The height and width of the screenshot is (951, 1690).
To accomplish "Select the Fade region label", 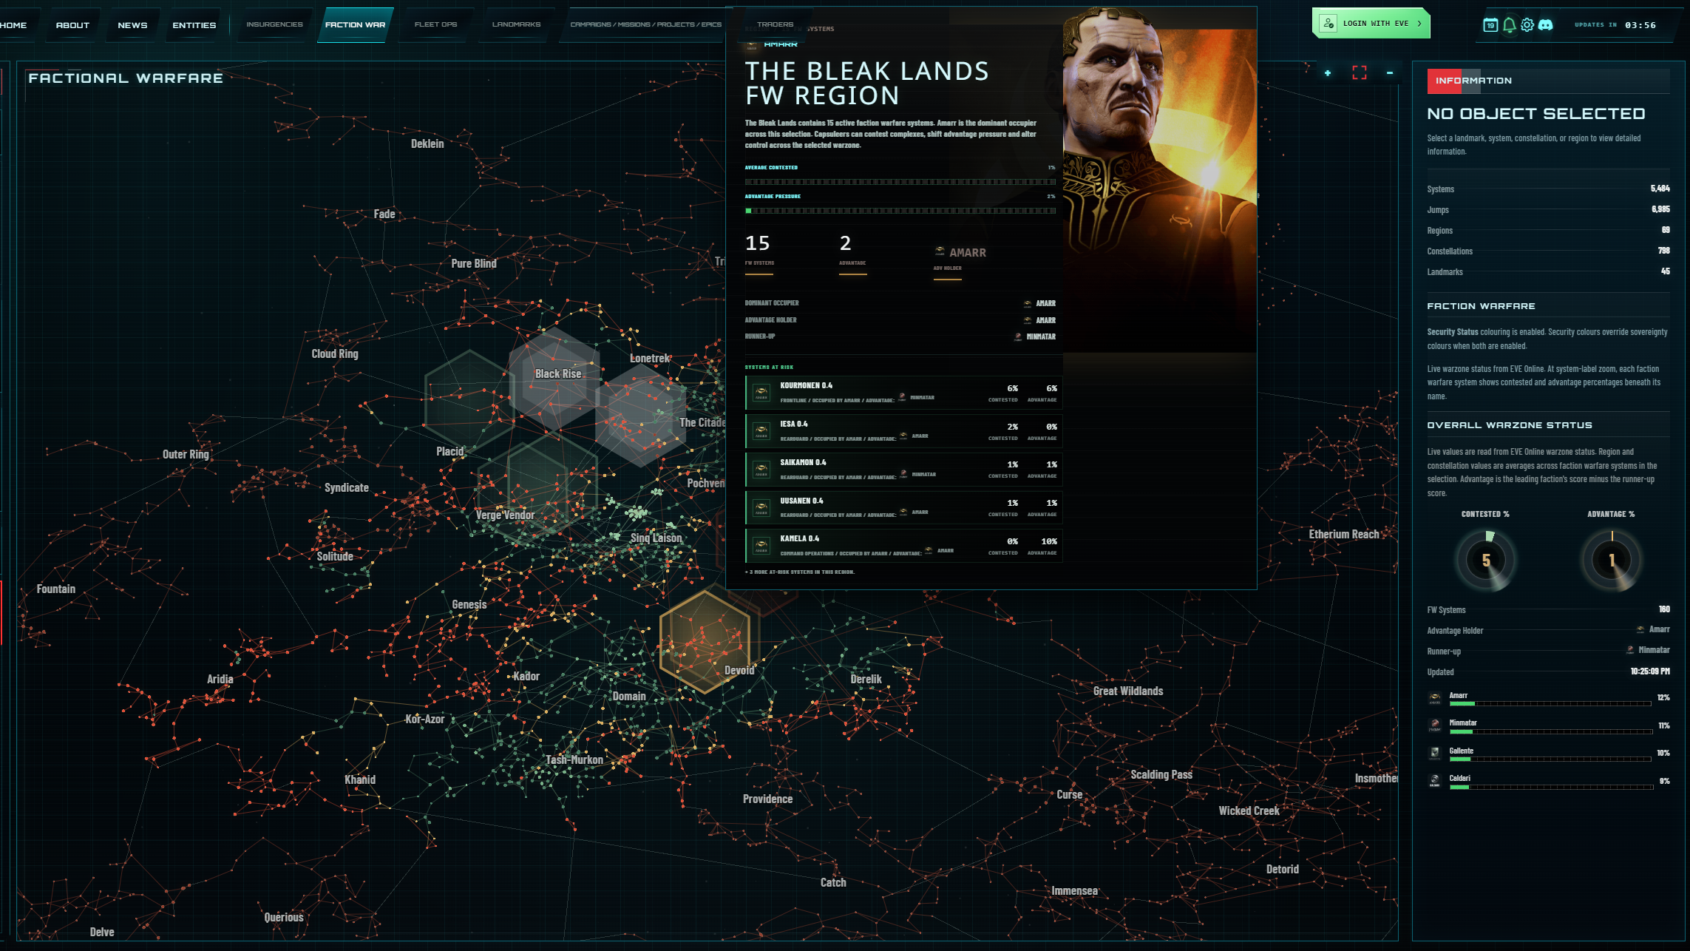I will (x=384, y=214).
